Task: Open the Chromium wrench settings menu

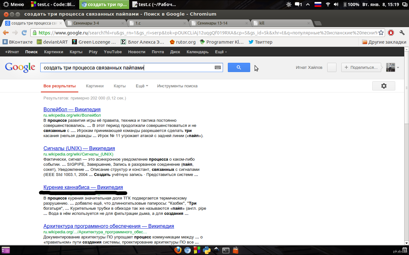Action: pos(402,33)
